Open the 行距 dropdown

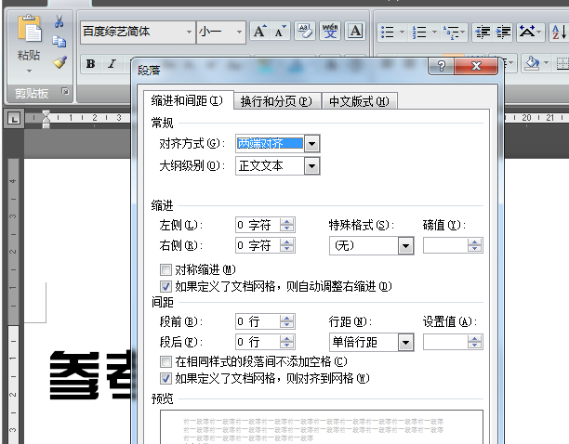pyautogui.click(x=405, y=342)
